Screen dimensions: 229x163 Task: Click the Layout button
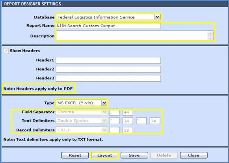[x=104, y=155]
